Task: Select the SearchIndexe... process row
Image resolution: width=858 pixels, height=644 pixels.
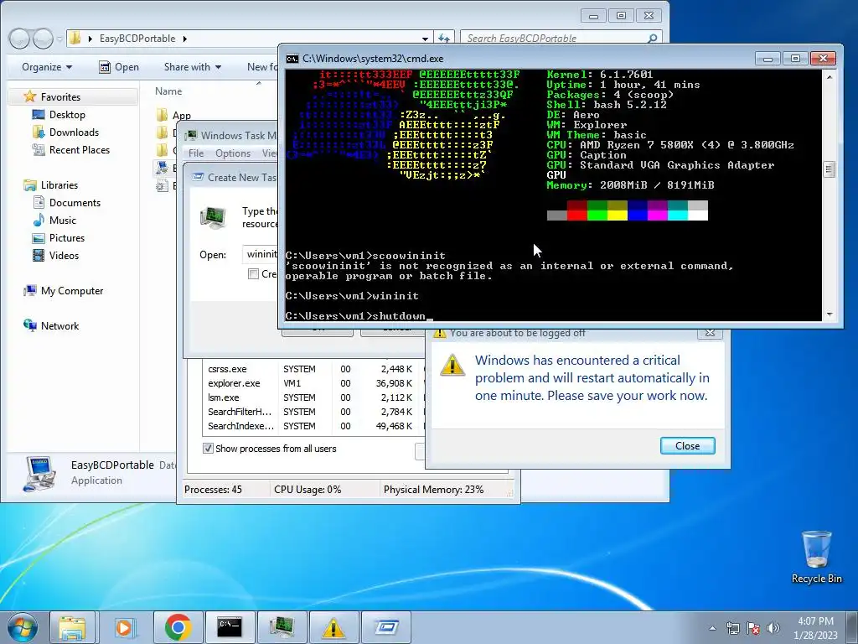Action: tap(313, 426)
